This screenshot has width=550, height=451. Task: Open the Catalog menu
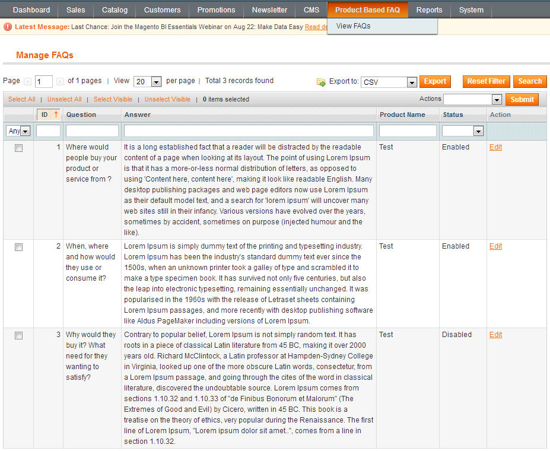click(115, 10)
